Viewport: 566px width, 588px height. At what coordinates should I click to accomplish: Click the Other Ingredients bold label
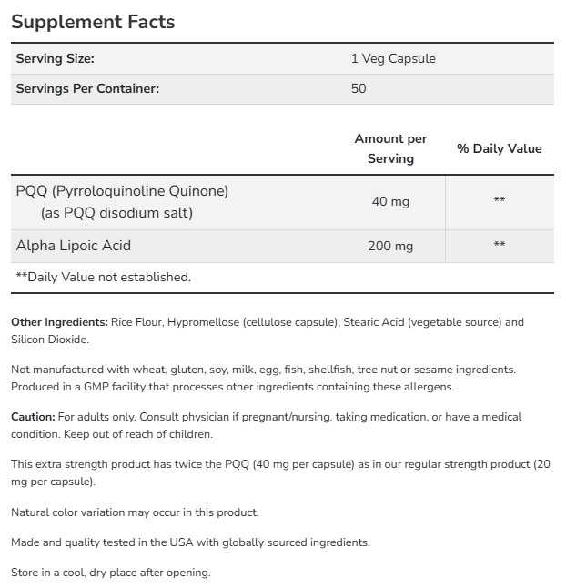pyautogui.click(x=59, y=322)
